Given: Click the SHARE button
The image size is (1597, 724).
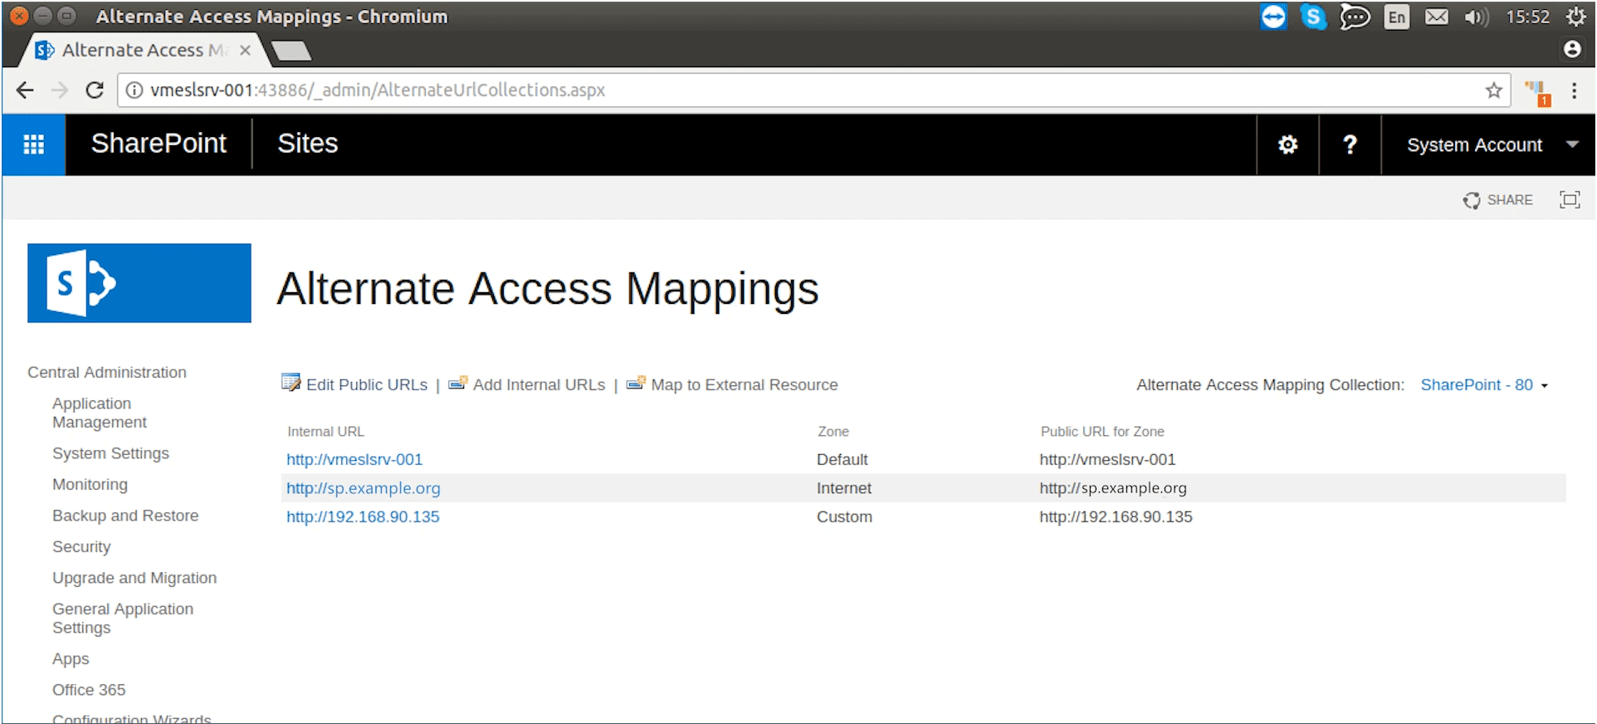Looking at the screenshot, I should pyautogui.click(x=1498, y=200).
